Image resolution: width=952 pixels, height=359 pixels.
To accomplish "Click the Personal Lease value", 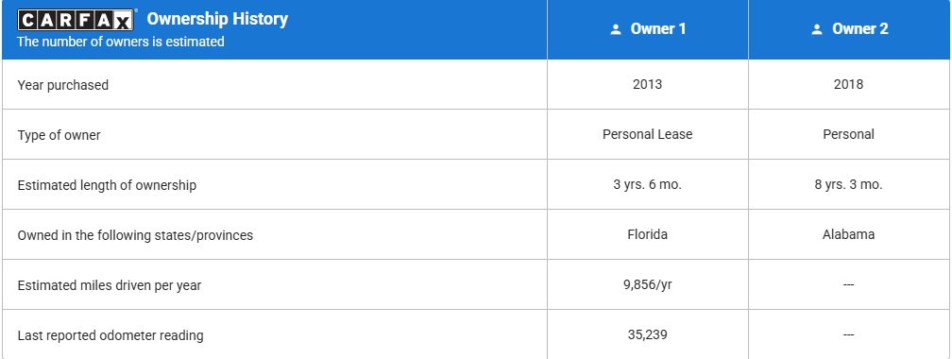I will [x=647, y=134].
